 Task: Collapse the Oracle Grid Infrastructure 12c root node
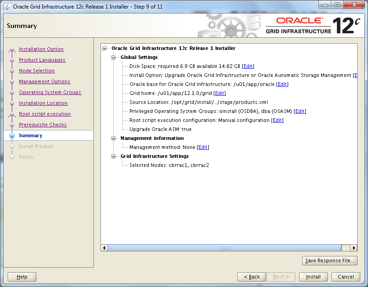tap(105, 48)
